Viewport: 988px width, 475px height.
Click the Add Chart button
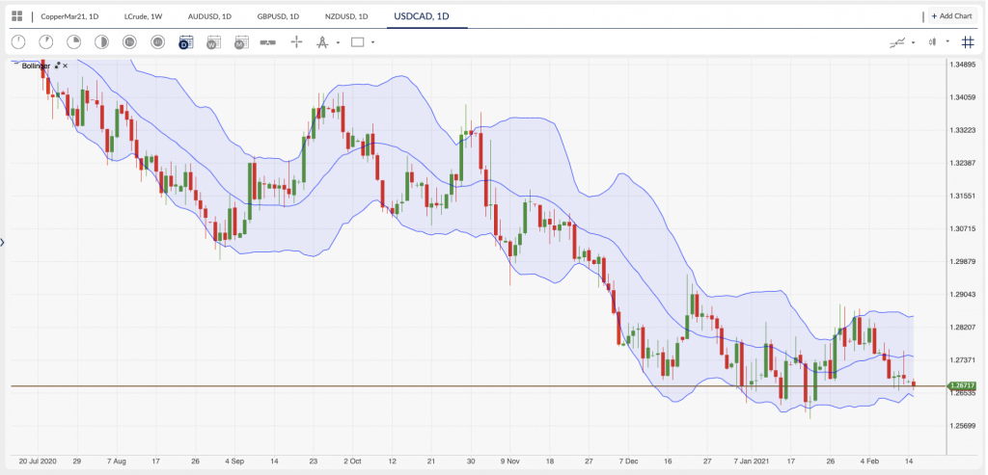pyautogui.click(x=953, y=16)
